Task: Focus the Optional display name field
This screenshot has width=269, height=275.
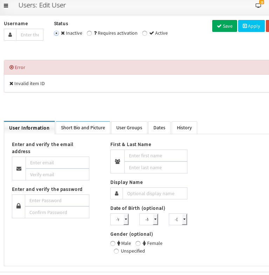Action: (x=155, y=193)
